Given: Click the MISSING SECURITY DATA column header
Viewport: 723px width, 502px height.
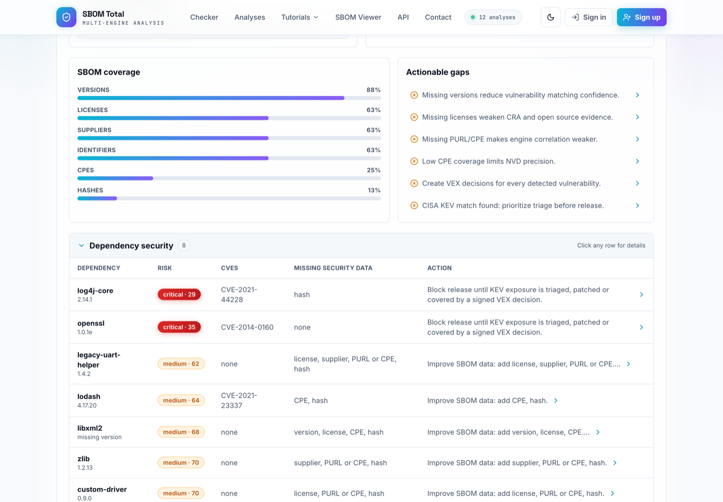Looking at the screenshot, I should point(333,268).
